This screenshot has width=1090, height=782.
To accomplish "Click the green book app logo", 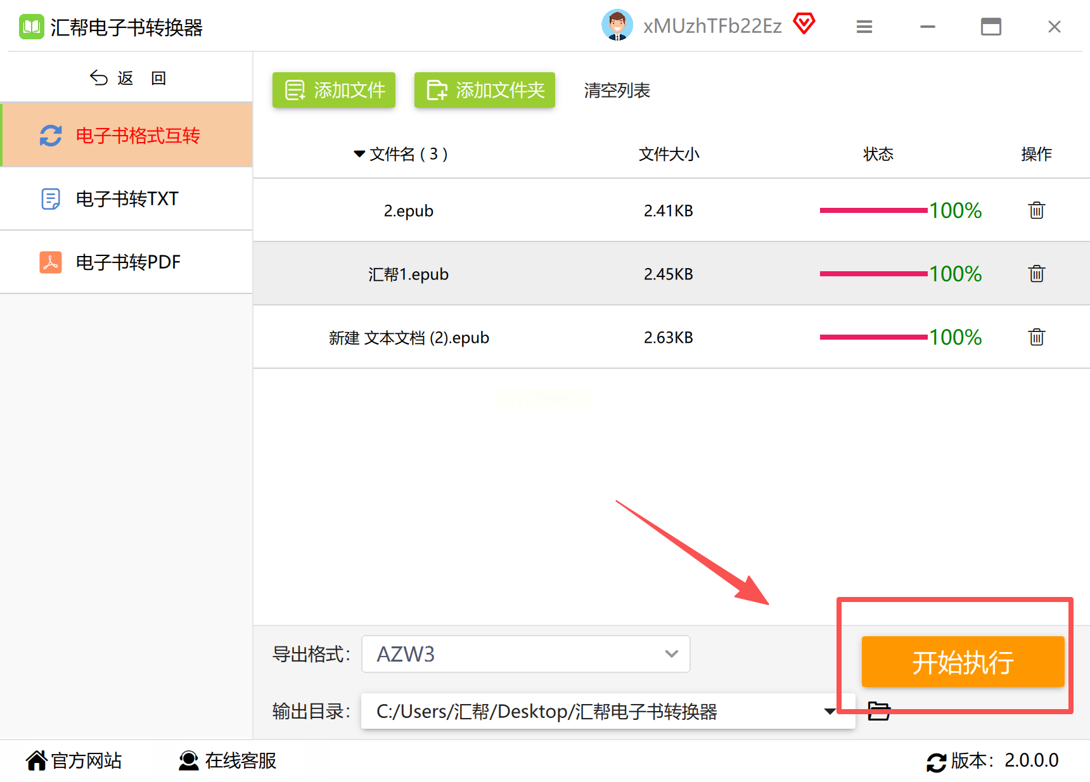I will tap(31, 27).
